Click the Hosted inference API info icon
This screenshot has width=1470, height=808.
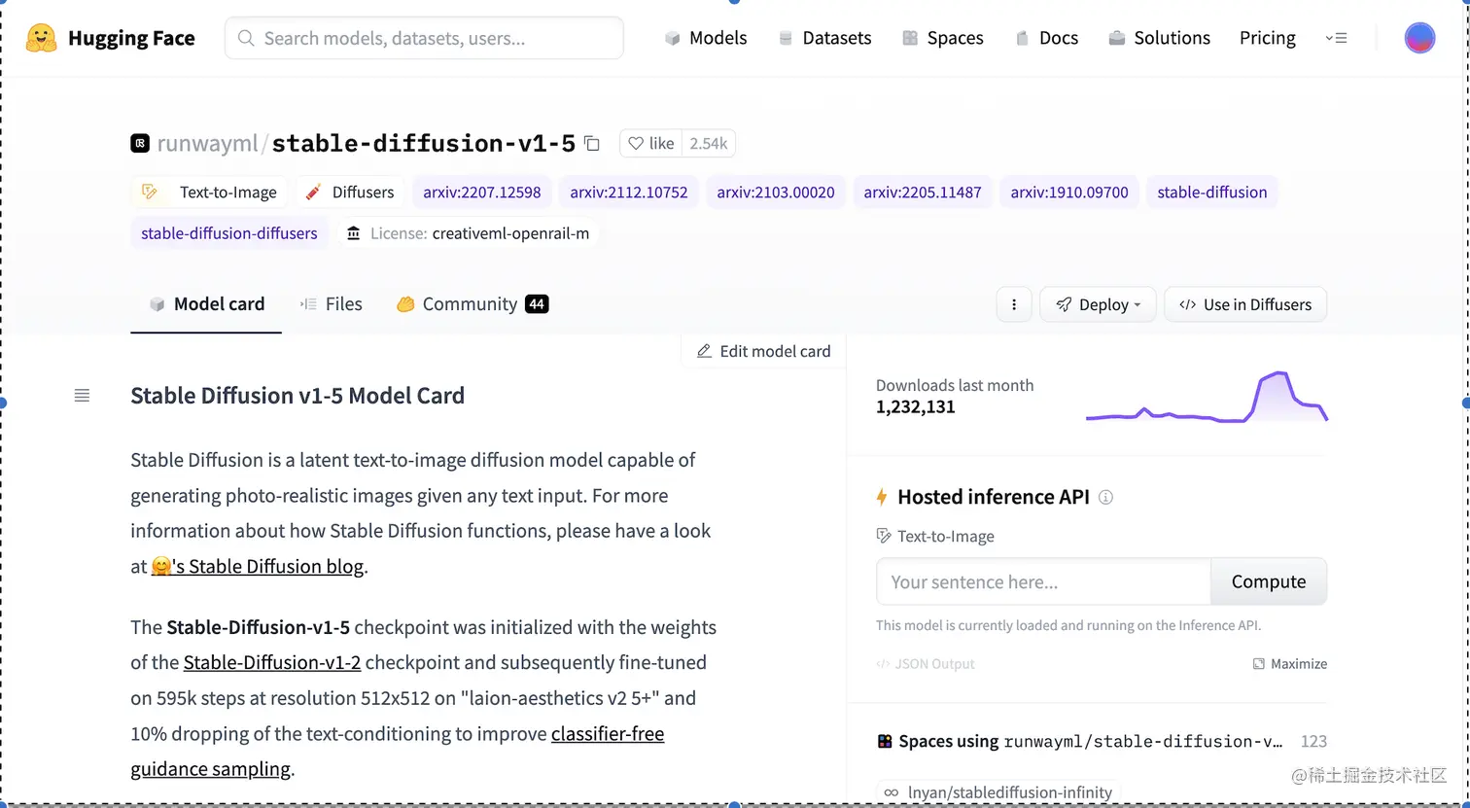pos(1105,497)
